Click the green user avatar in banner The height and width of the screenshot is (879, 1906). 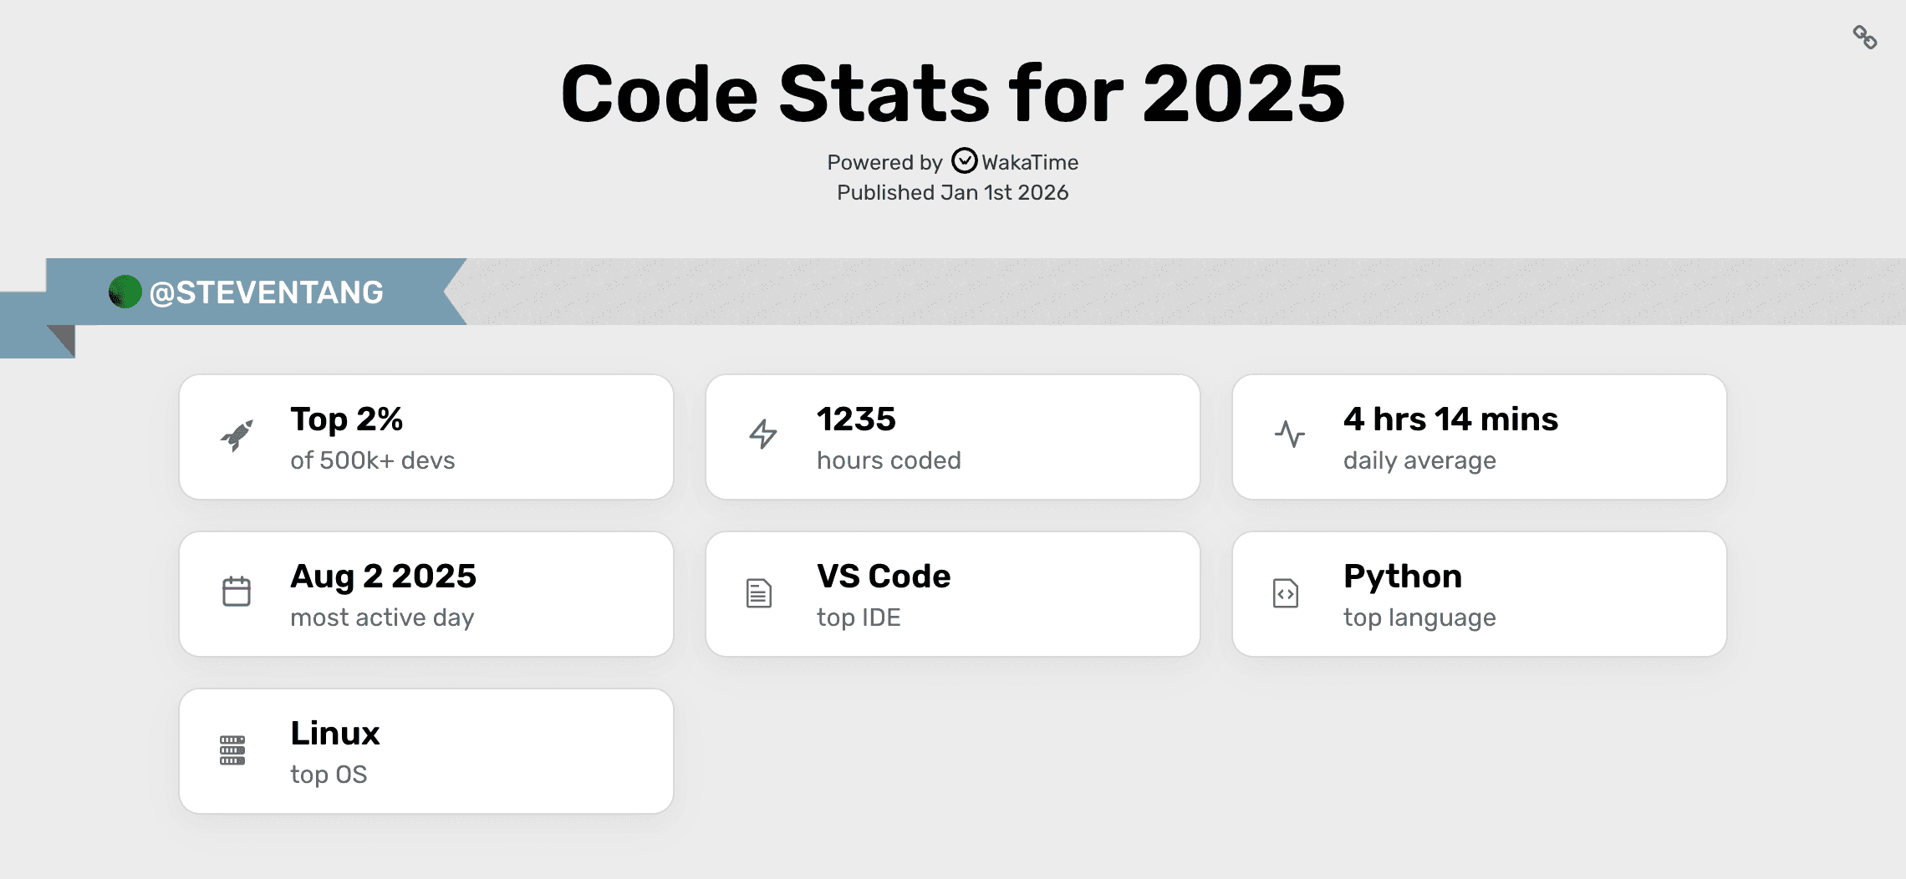pyautogui.click(x=125, y=292)
